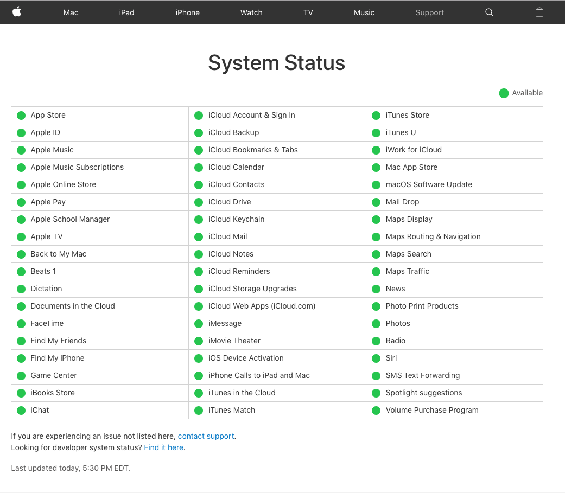Click the status dot beside Apple Pay

(21, 202)
